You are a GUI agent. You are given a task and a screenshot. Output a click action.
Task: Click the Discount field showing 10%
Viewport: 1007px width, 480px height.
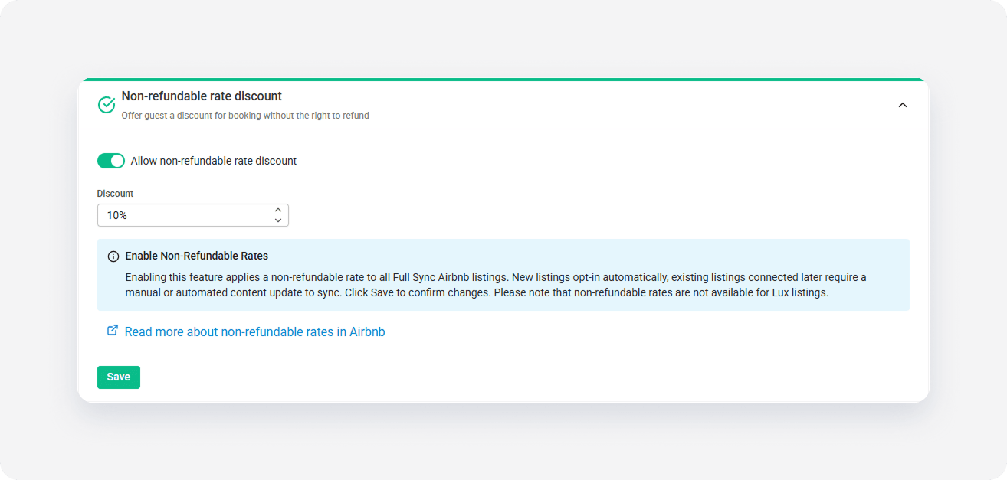(x=192, y=215)
